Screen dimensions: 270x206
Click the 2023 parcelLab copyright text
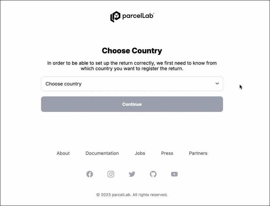[x=132, y=194]
